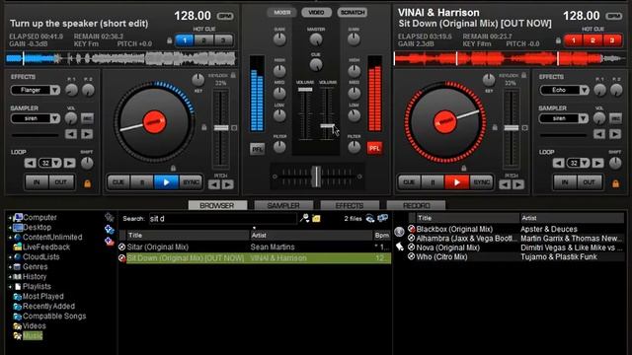
Task: Open right deck loop length dropdown
Action: (586, 163)
